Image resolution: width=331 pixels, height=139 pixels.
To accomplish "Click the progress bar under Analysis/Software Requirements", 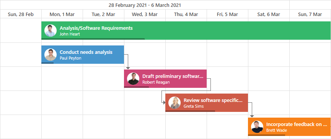I will pyautogui.click(x=93, y=39).
